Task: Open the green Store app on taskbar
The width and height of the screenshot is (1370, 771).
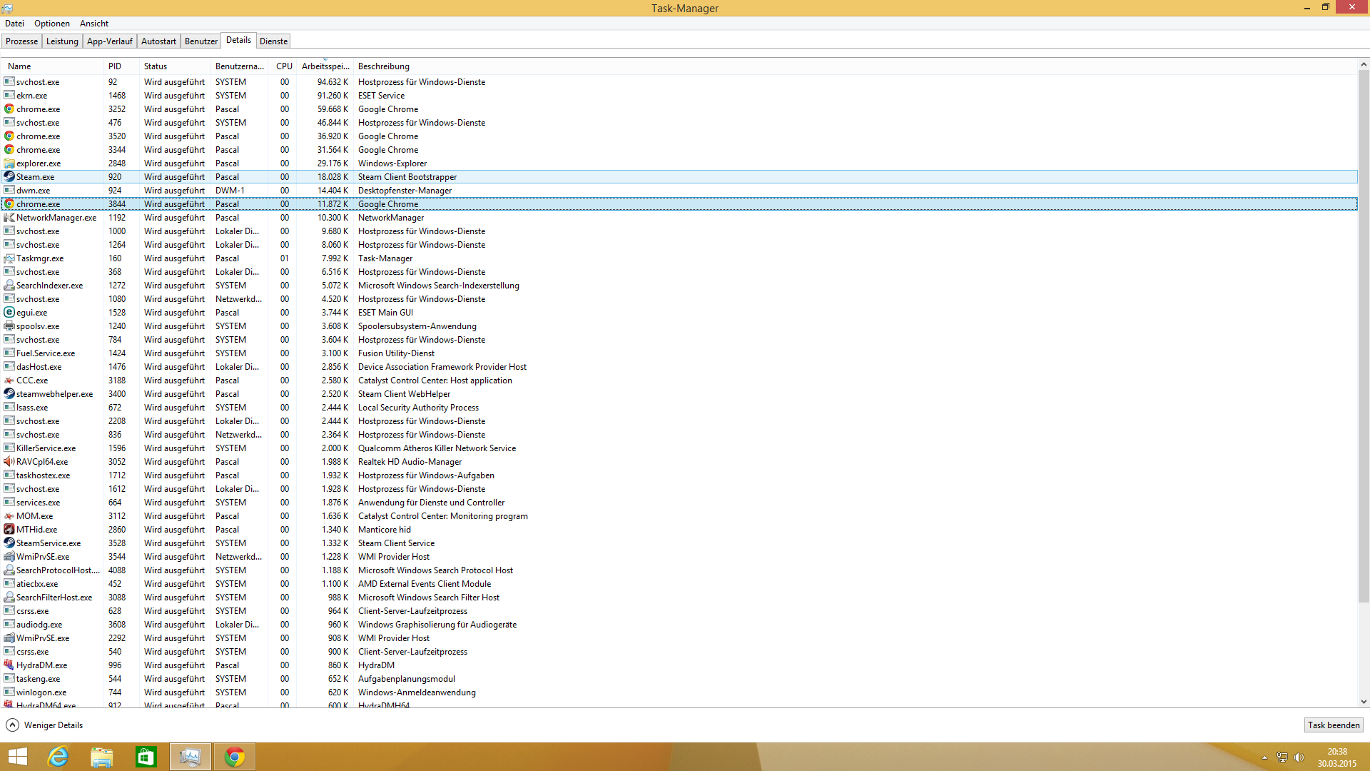Action: pyautogui.click(x=146, y=757)
